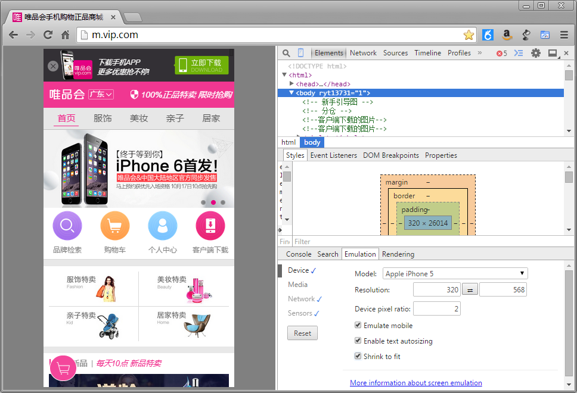This screenshot has width=577, height=393.
Task: Open 购物车 shopping cart circle icon
Action: pos(115,225)
